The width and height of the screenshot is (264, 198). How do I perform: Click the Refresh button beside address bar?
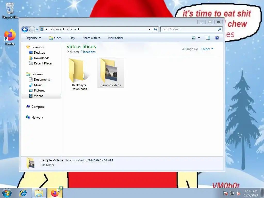point(155,29)
